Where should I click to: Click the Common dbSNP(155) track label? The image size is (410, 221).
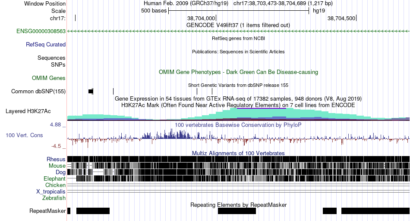click(38, 92)
